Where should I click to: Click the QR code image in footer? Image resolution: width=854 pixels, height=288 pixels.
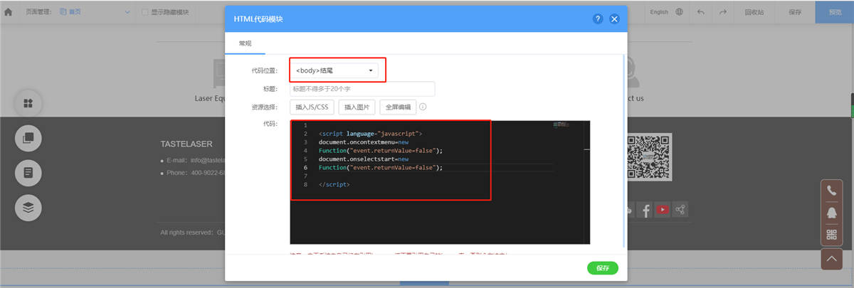click(648, 157)
